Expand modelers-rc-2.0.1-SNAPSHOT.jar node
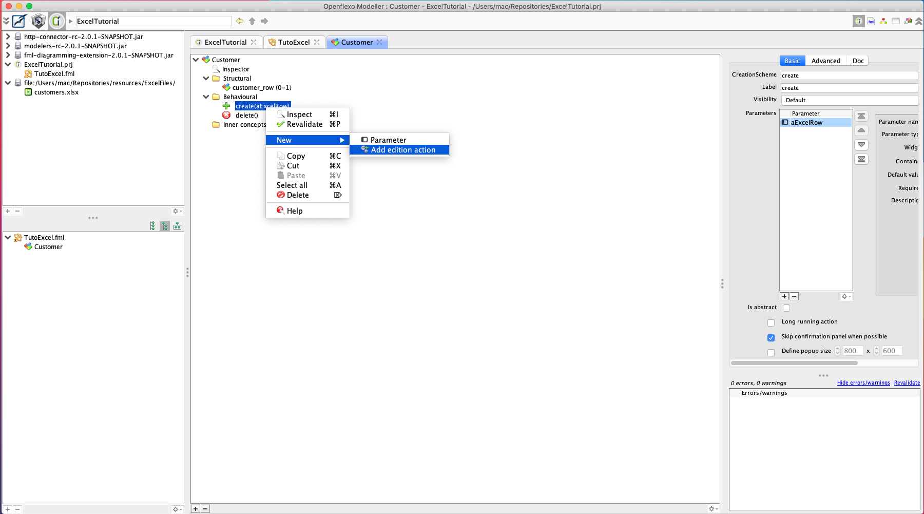924x514 pixels. [x=8, y=46]
